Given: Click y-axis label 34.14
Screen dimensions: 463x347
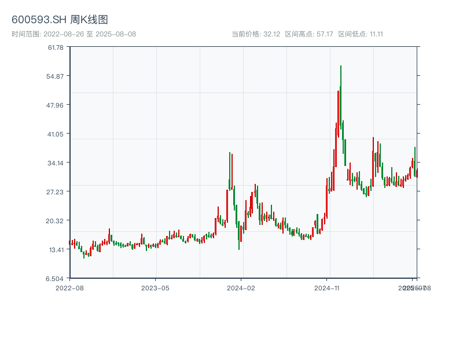Looking at the screenshot, I should [x=56, y=163].
